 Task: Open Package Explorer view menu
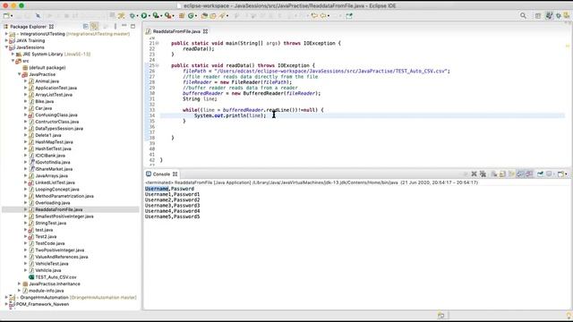(x=115, y=26)
